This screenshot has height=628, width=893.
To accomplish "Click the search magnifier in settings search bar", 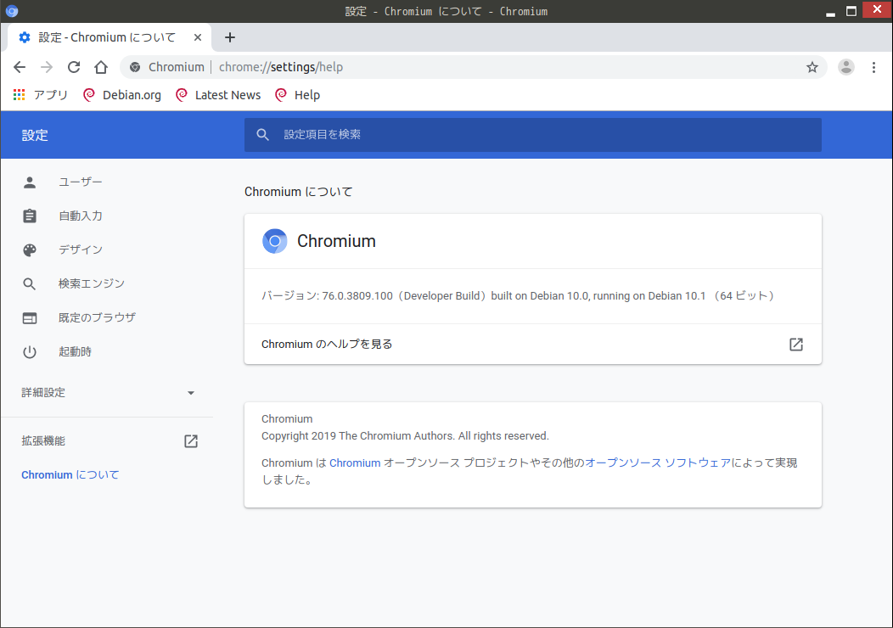I will 262,134.
